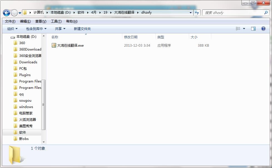Open the 文件(F) menu
The image size is (272, 168).
[x=10, y=21]
